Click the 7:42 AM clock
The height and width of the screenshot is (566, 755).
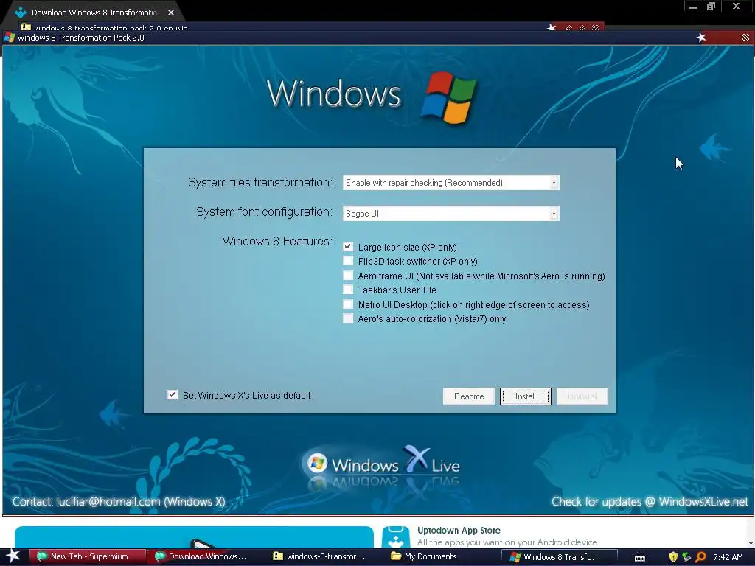[x=728, y=557]
